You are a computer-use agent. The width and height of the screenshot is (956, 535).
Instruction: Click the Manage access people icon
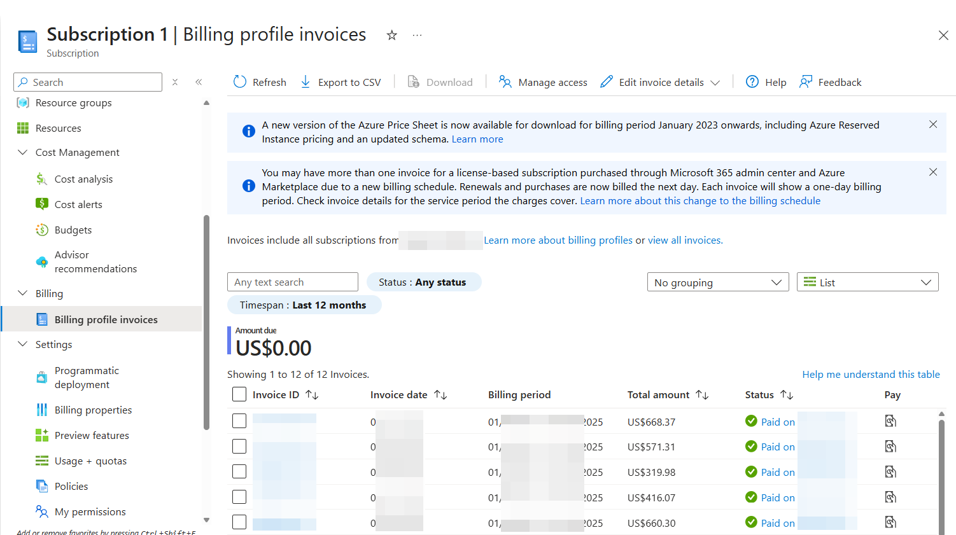(505, 81)
